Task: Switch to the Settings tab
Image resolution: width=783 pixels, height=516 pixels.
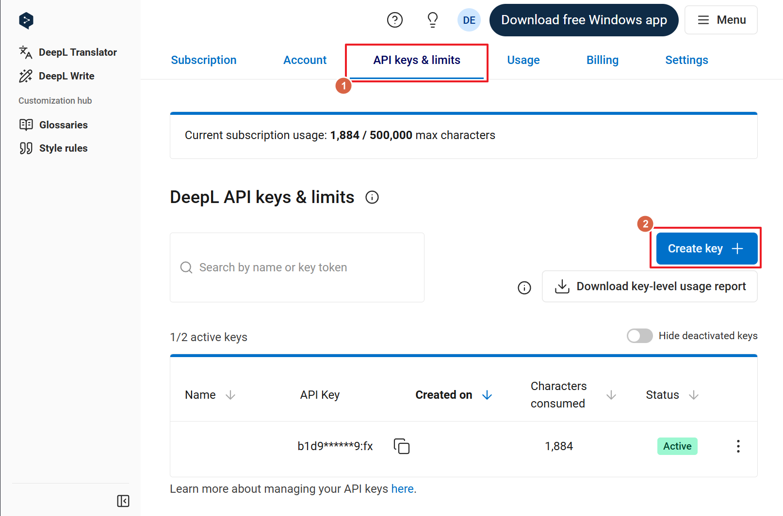Action: (x=686, y=60)
